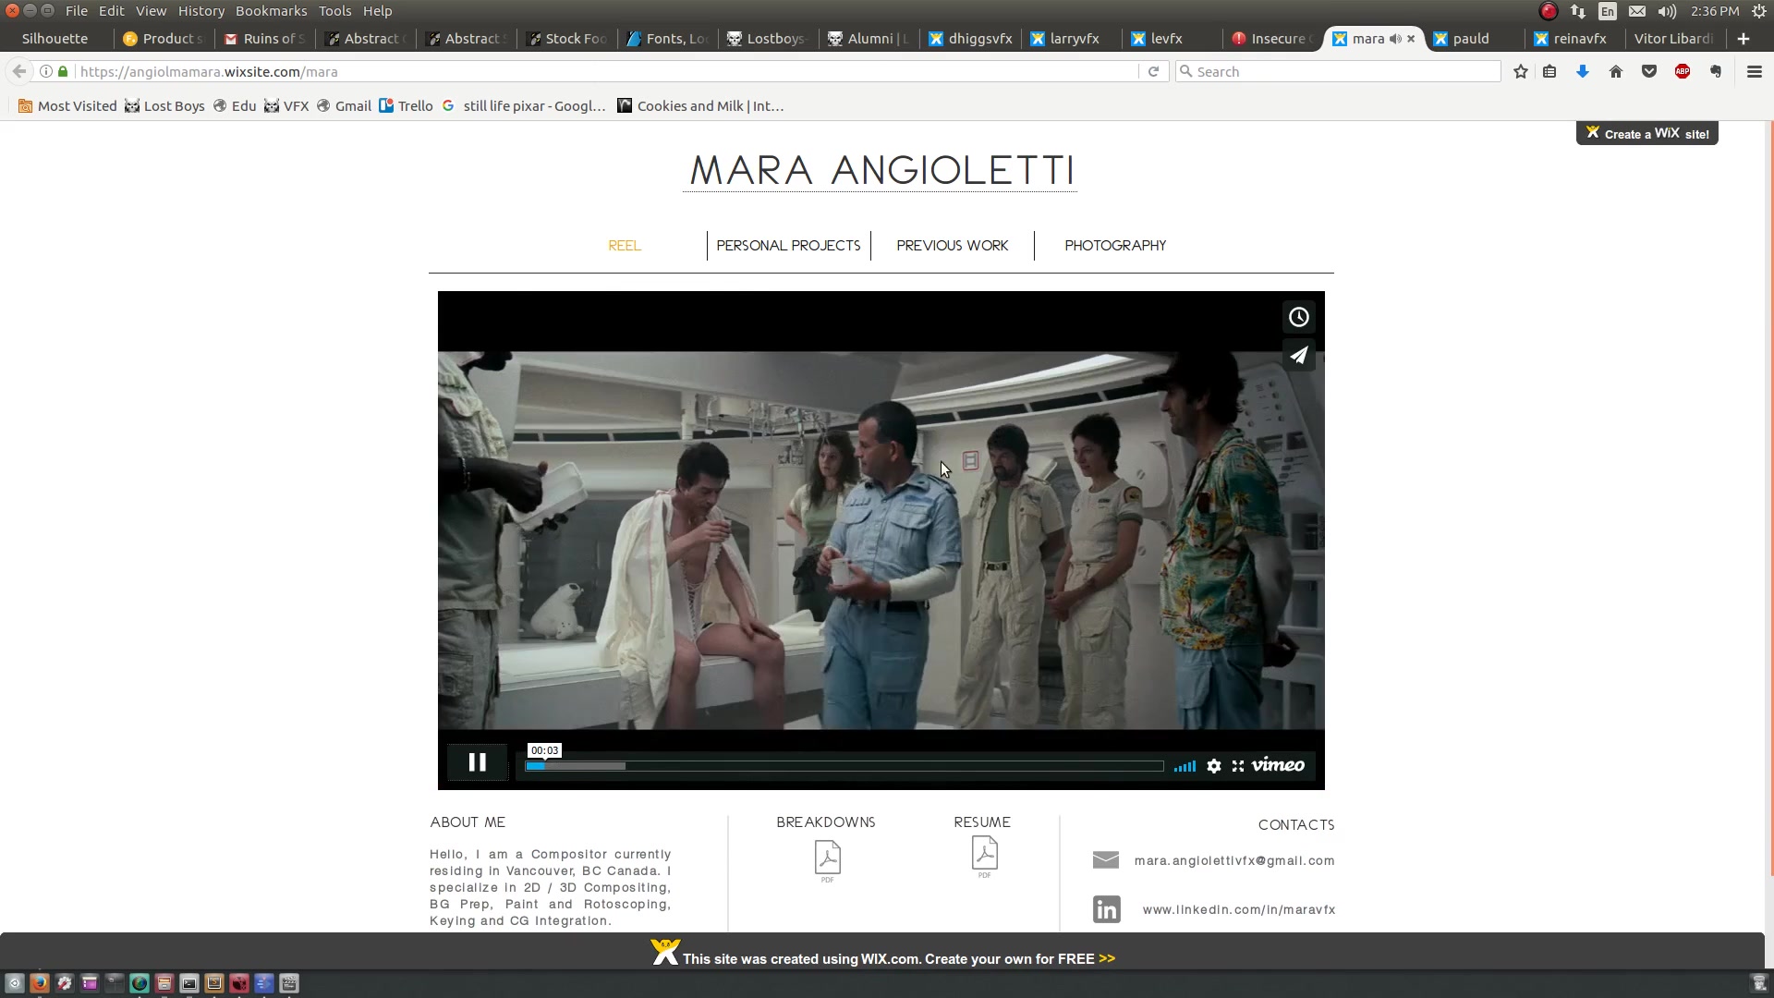Open the Edu bookmark
This screenshot has height=998, width=1774.
[235, 106]
